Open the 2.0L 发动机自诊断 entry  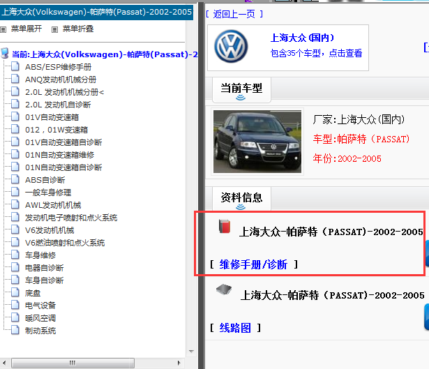click(x=58, y=105)
